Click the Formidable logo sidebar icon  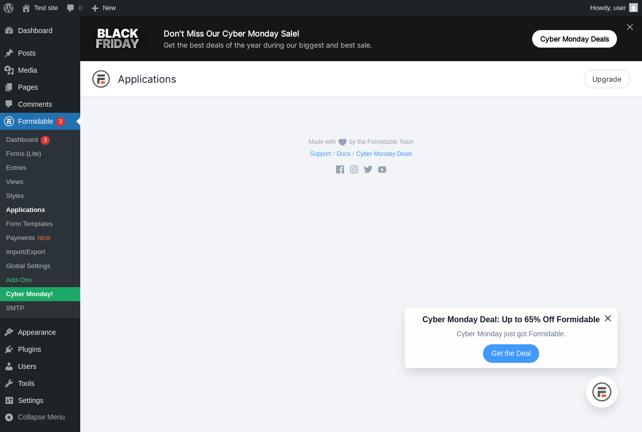click(x=9, y=121)
